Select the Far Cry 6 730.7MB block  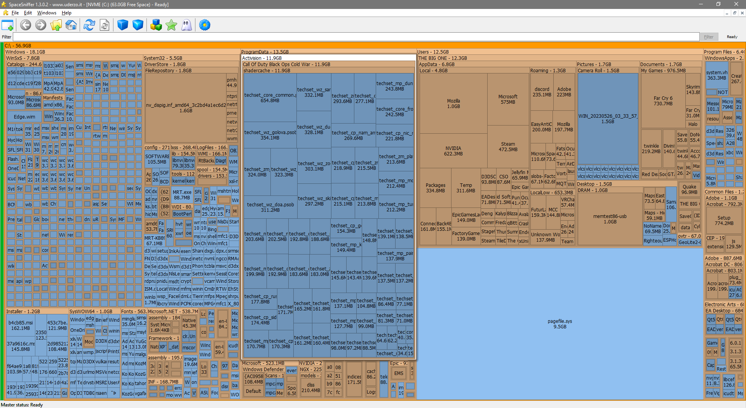tap(663, 101)
